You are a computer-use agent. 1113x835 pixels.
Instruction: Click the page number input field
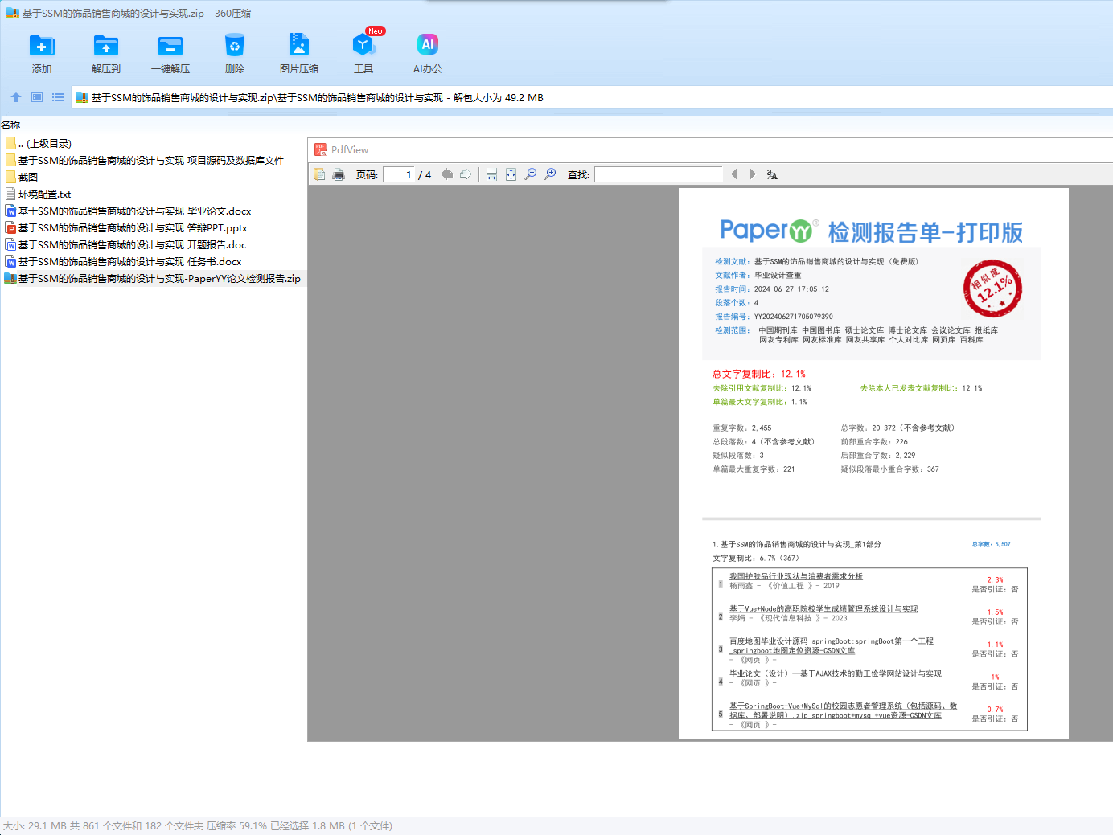click(399, 174)
